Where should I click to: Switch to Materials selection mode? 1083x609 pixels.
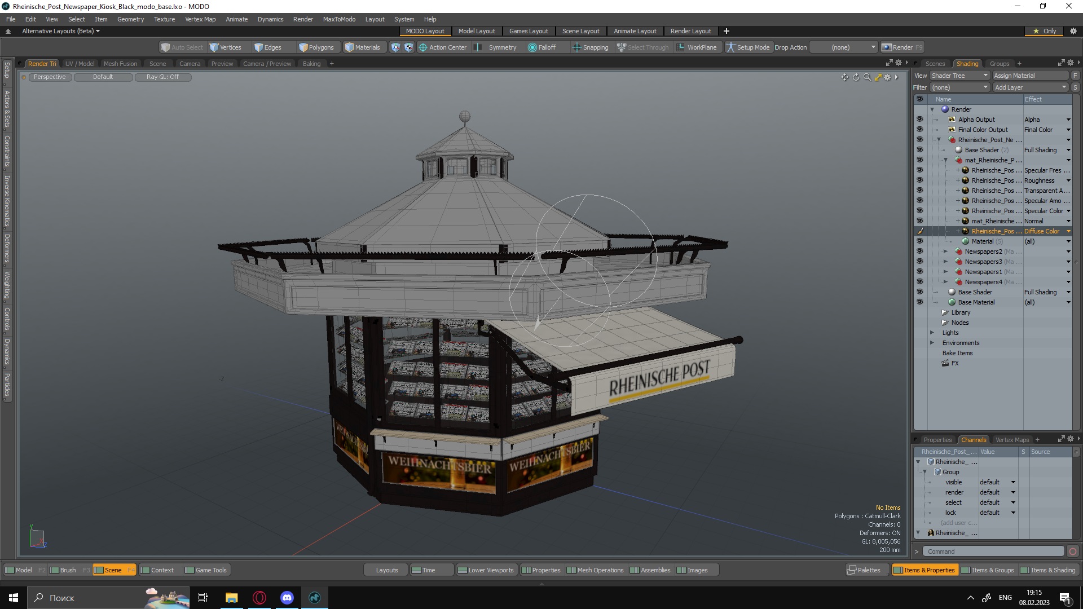coord(363,47)
